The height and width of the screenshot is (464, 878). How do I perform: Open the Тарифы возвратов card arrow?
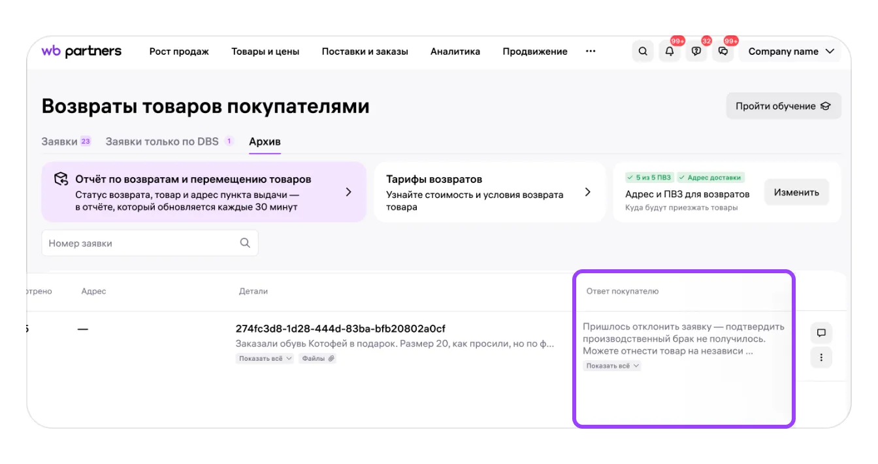[587, 192]
